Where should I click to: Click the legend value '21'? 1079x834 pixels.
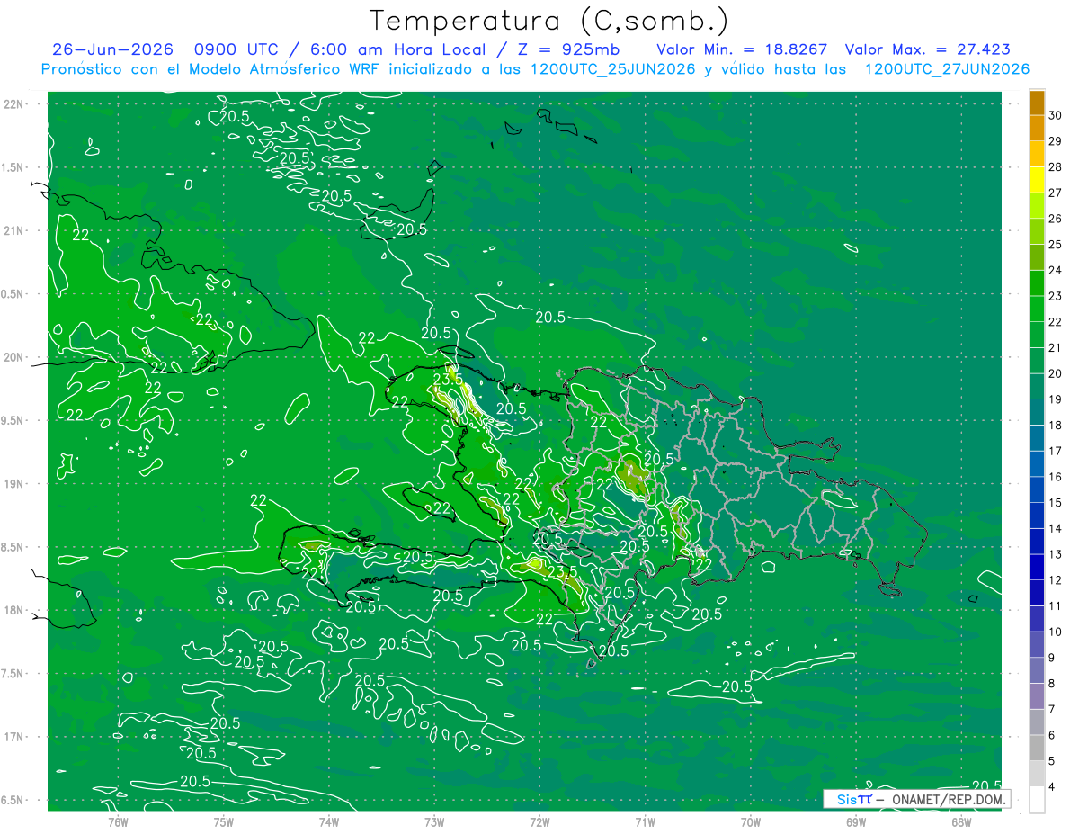point(1056,347)
